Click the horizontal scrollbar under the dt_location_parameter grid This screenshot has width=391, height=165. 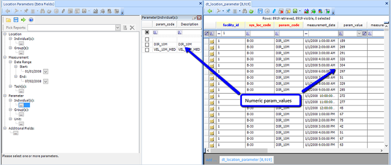tap(294, 151)
